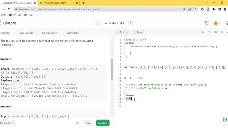Click the share page icon in address bar
Viewport: 228px width, 128px height.
(x=190, y=9)
